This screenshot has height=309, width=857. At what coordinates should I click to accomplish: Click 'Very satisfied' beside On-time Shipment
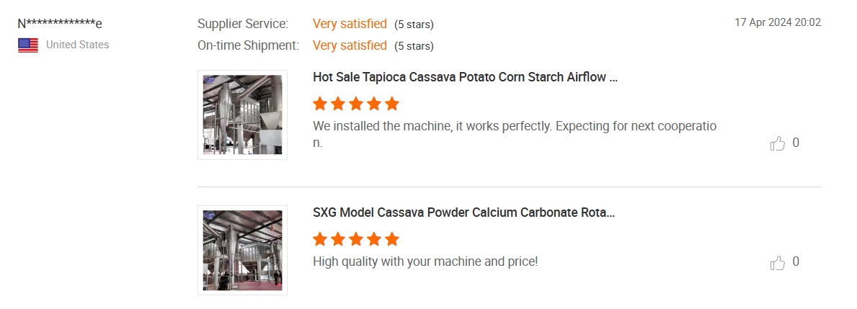click(x=350, y=46)
